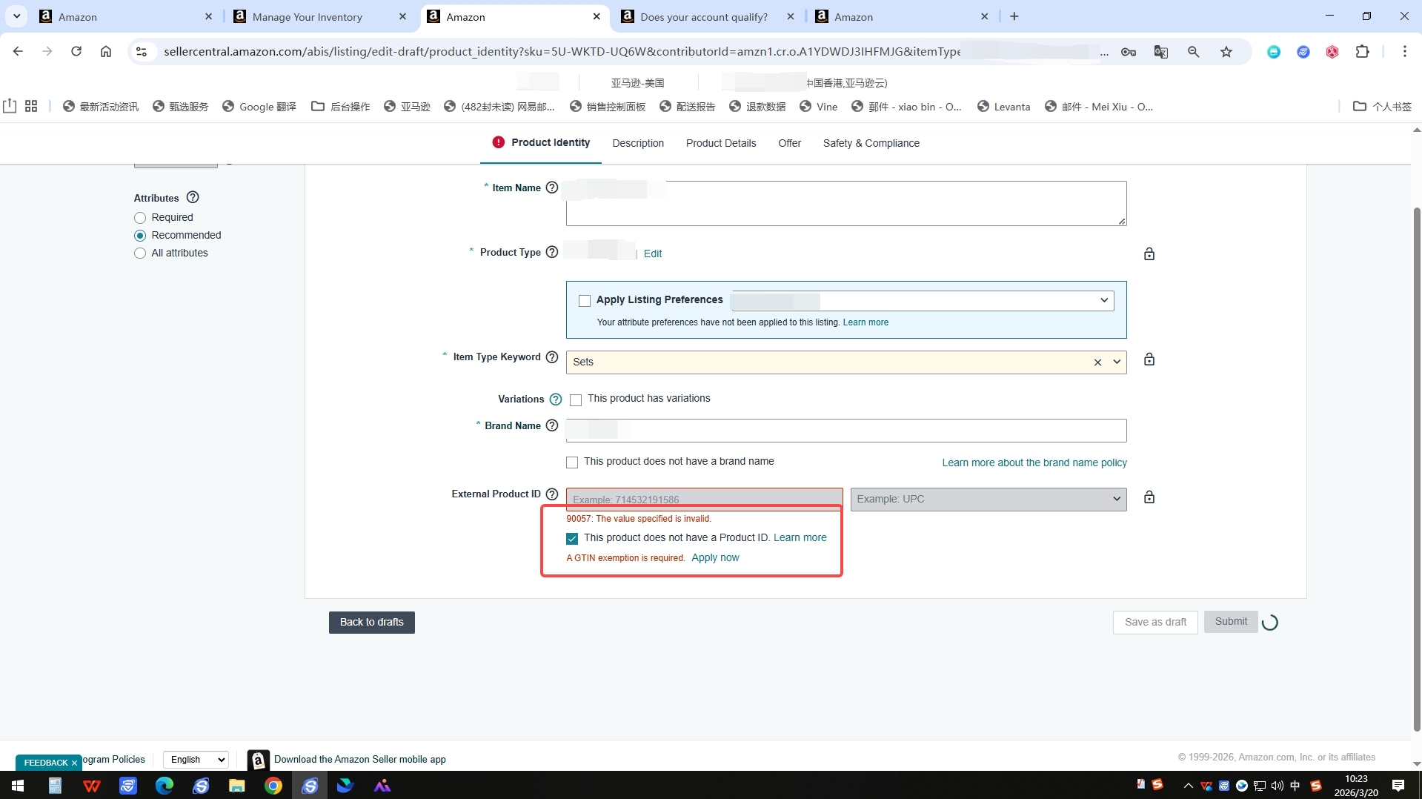Click the Back to drafts button
This screenshot has height=799, width=1422.
click(x=371, y=623)
